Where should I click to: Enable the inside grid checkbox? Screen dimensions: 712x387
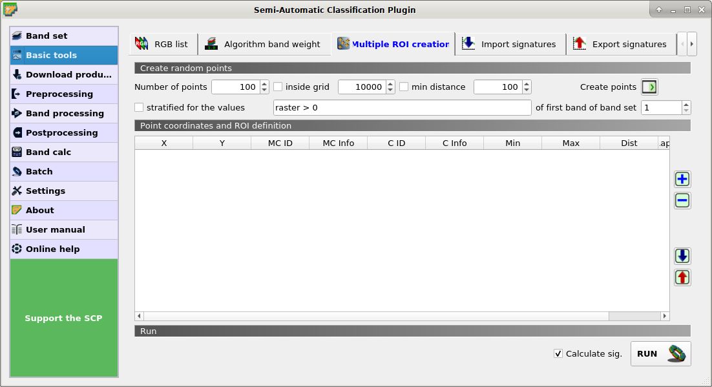pyautogui.click(x=277, y=87)
